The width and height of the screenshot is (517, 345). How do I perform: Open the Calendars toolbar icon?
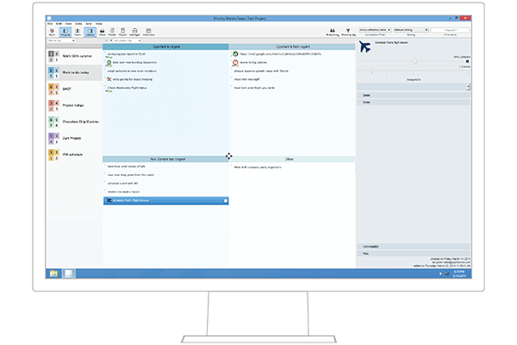[x=148, y=32]
